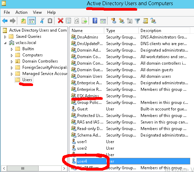The image size is (194, 172).
Task: Select the RAS and IAS ... group
Action: coord(90,122)
